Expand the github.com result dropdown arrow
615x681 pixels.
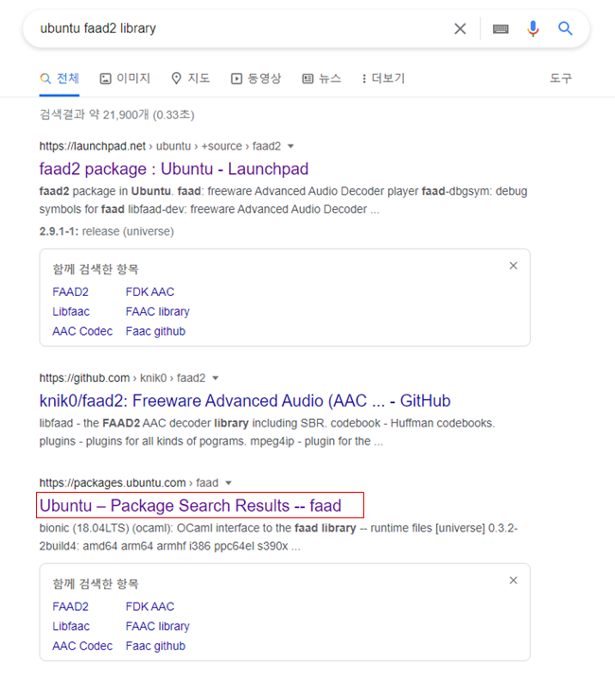point(215,378)
